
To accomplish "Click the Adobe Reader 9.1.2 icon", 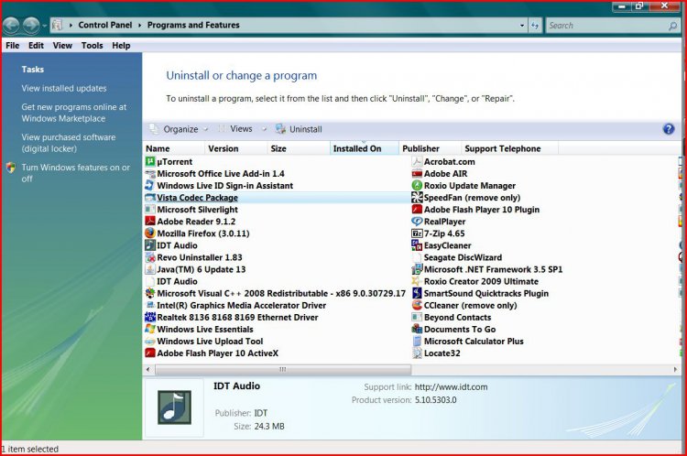I will pyautogui.click(x=150, y=222).
